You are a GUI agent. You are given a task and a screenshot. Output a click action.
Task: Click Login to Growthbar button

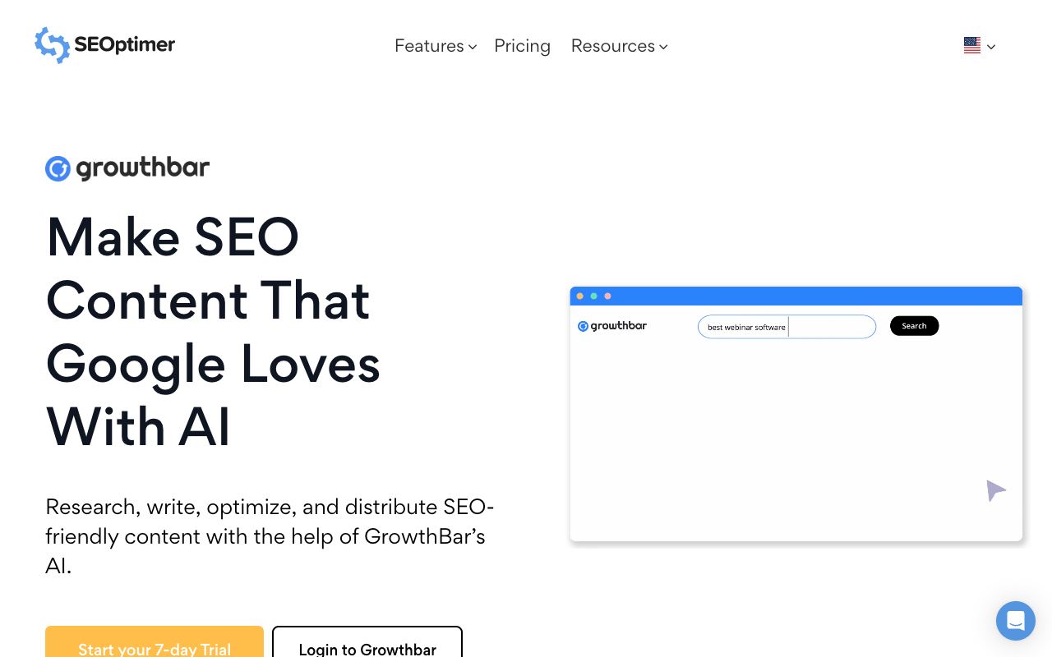[367, 642]
